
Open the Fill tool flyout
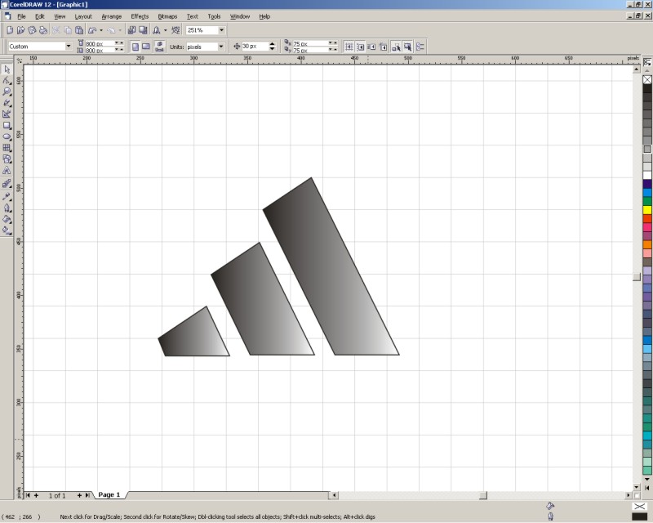pyautogui.click(x=7, y=219)
